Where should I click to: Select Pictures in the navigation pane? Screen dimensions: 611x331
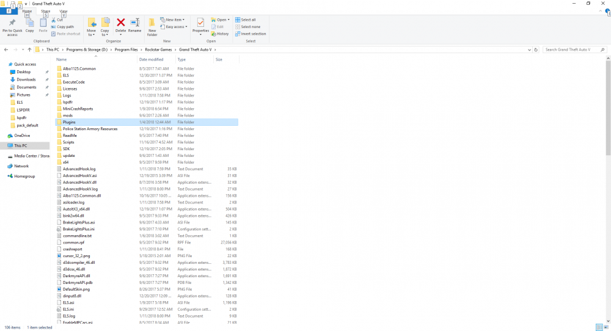pyautogui.click(x=23, y=95)
